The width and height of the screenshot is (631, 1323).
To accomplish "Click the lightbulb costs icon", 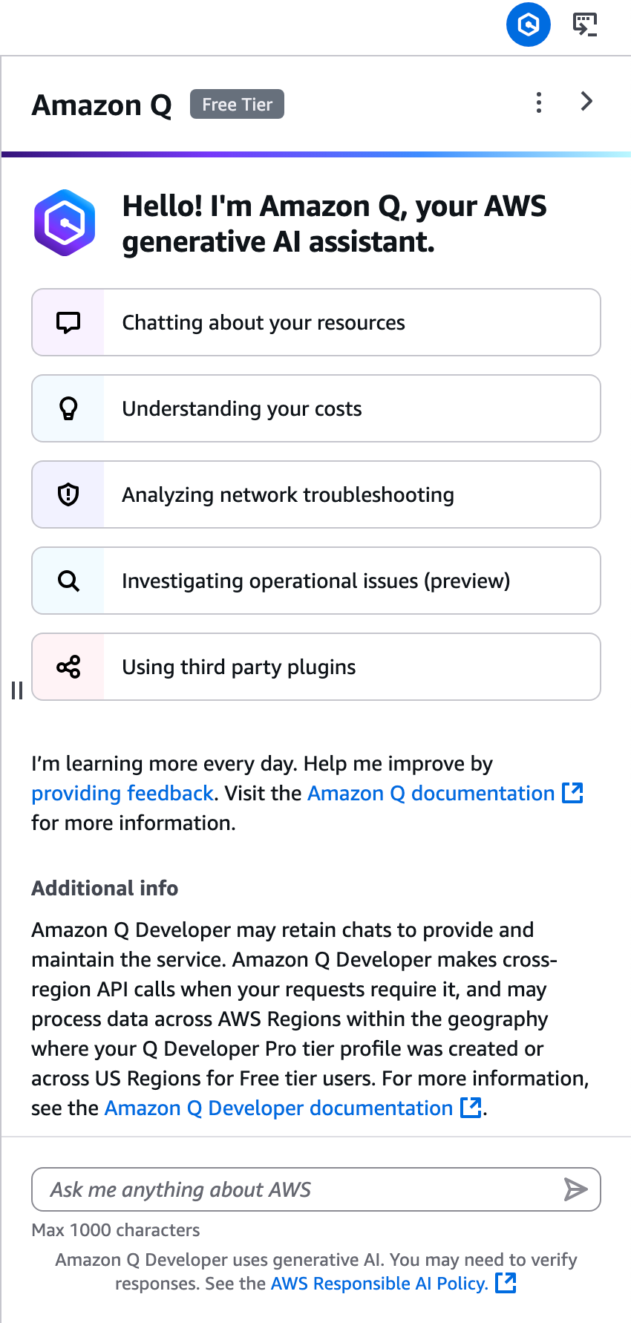I will [x=68, y=408].
